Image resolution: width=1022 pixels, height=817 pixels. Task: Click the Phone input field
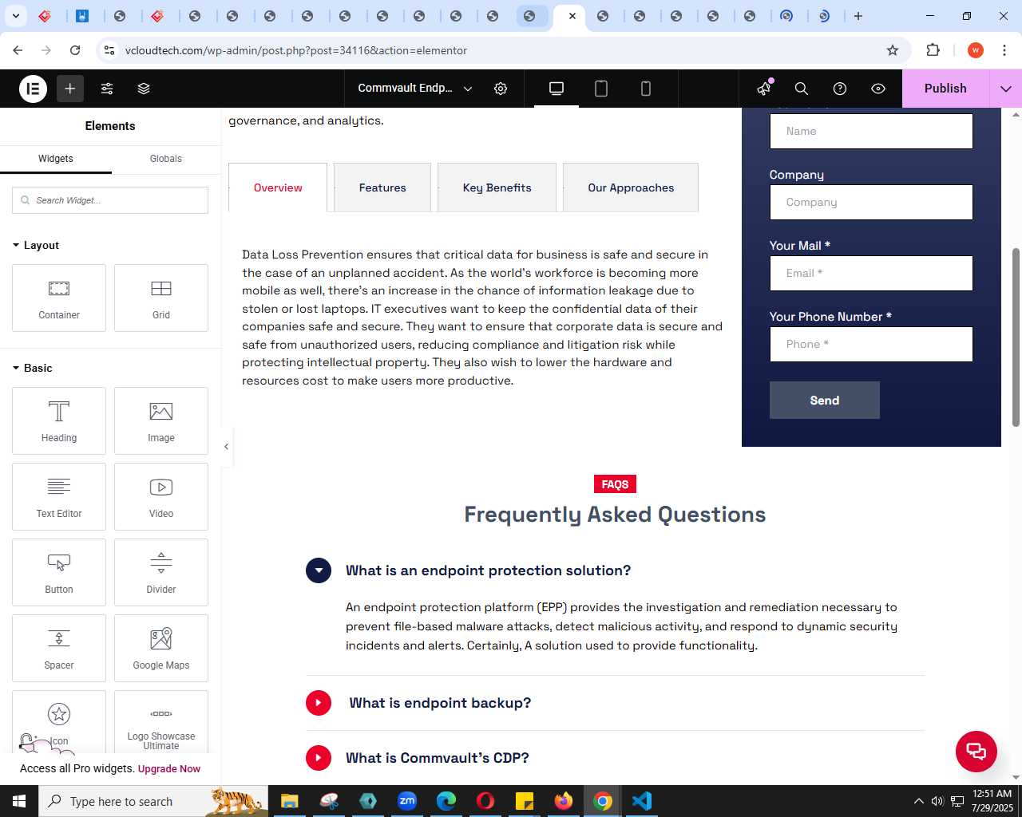coord(871,344)
